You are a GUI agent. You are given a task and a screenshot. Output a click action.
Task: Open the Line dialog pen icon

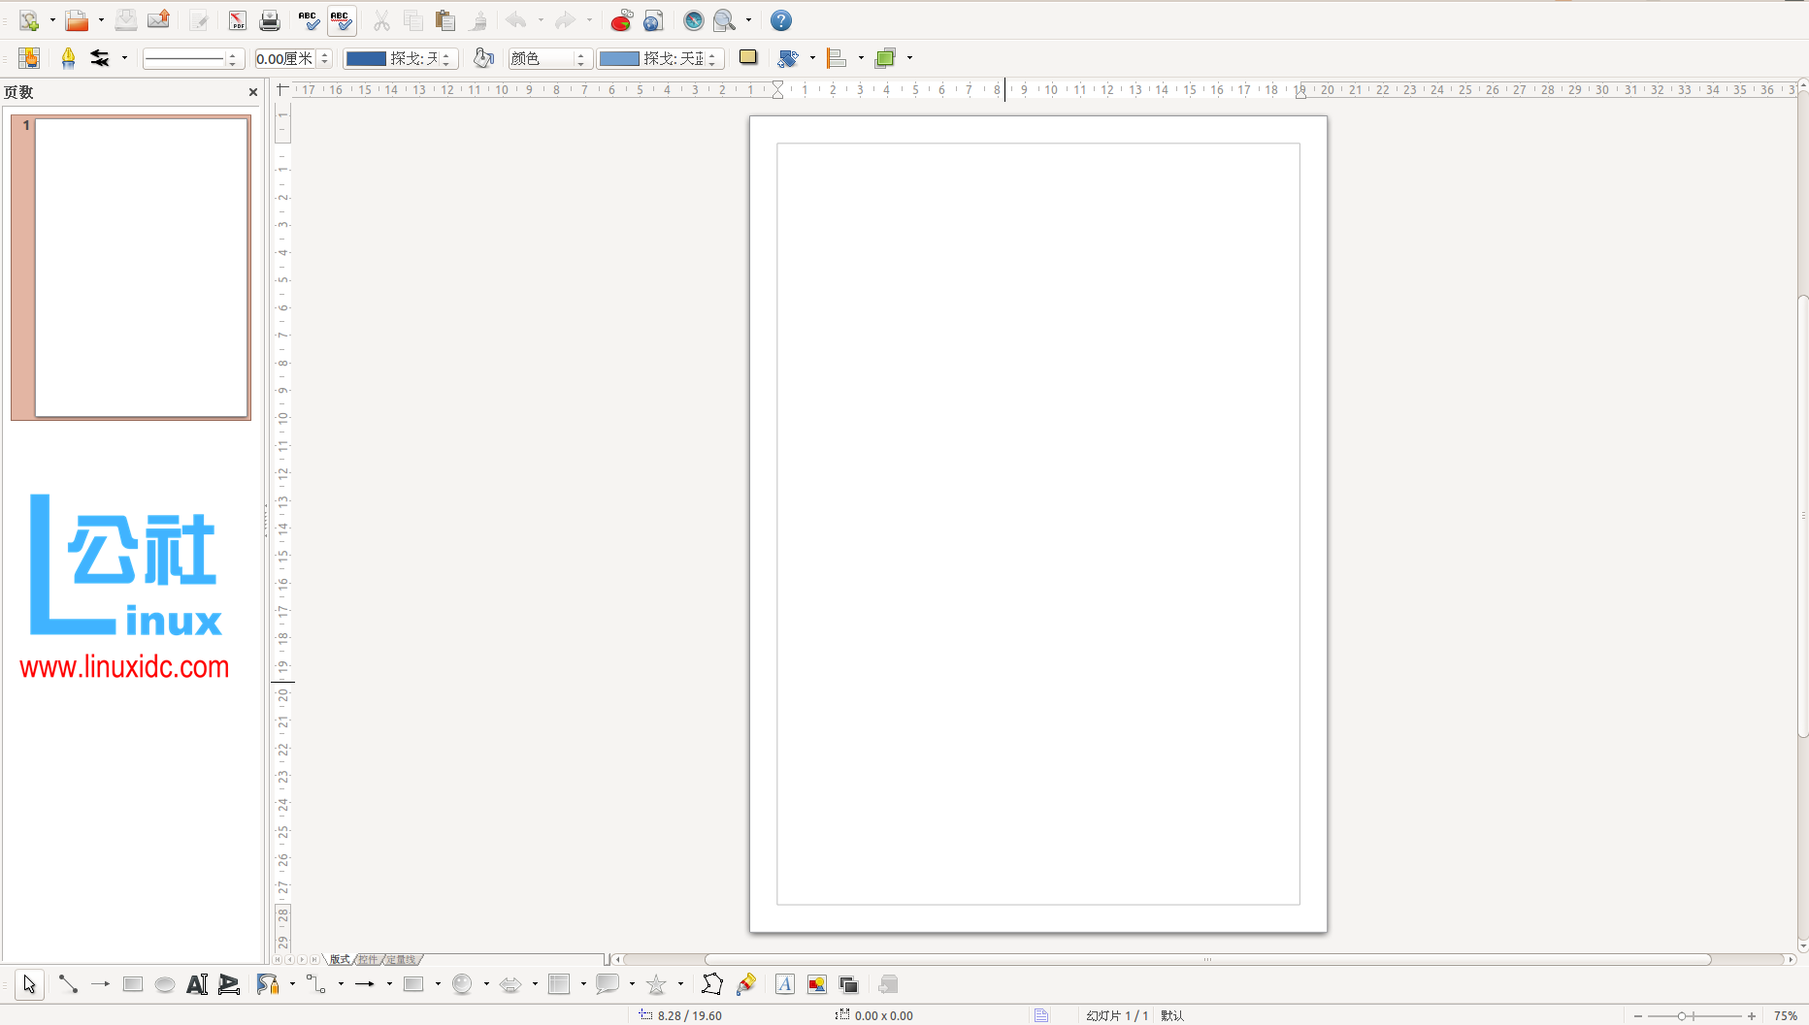click(68, 58)
